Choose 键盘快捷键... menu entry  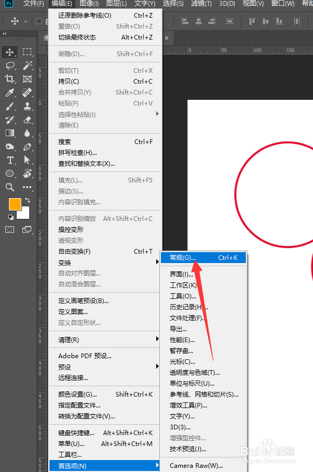[105, 433]
